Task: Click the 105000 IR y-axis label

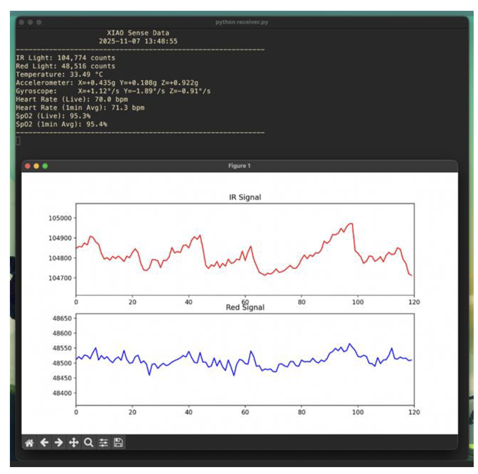Action: pos(60,218)
